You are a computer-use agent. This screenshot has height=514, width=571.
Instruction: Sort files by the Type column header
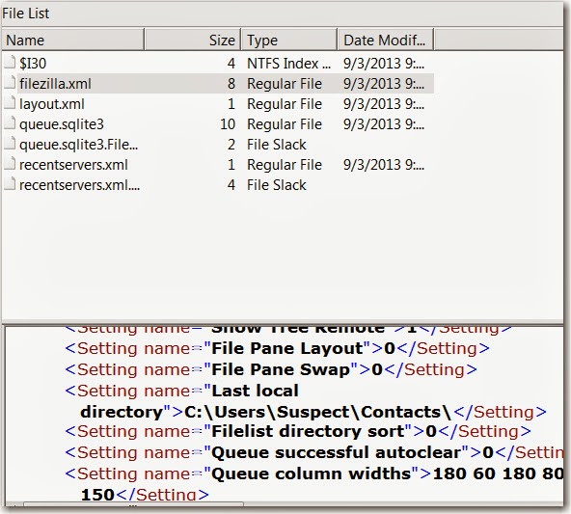click(288, 40)
